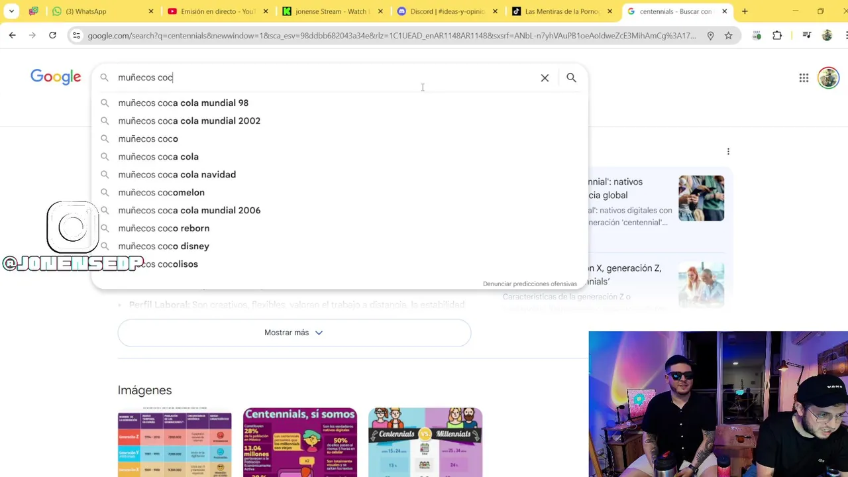
Task: Select suggestion muñecos coca cola mundial 98
Action: (339, 103)
